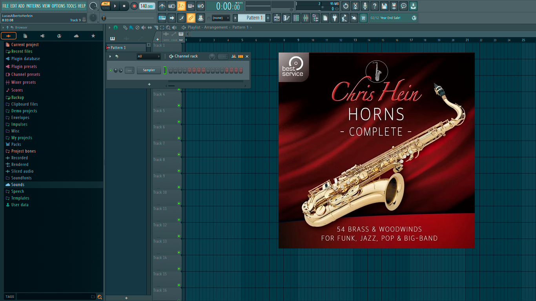Open the content library shopping cart icon
Screen dimensions: 536x301
(363, 18)
